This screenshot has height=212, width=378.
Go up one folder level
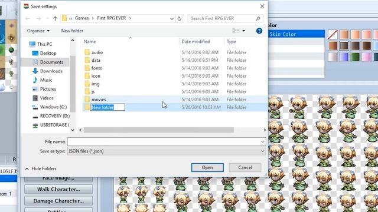(55, 18)
